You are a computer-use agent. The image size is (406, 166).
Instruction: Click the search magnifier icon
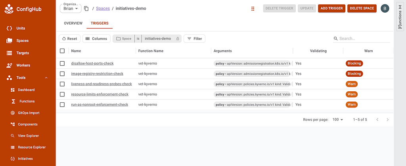[x=336, y=38]
